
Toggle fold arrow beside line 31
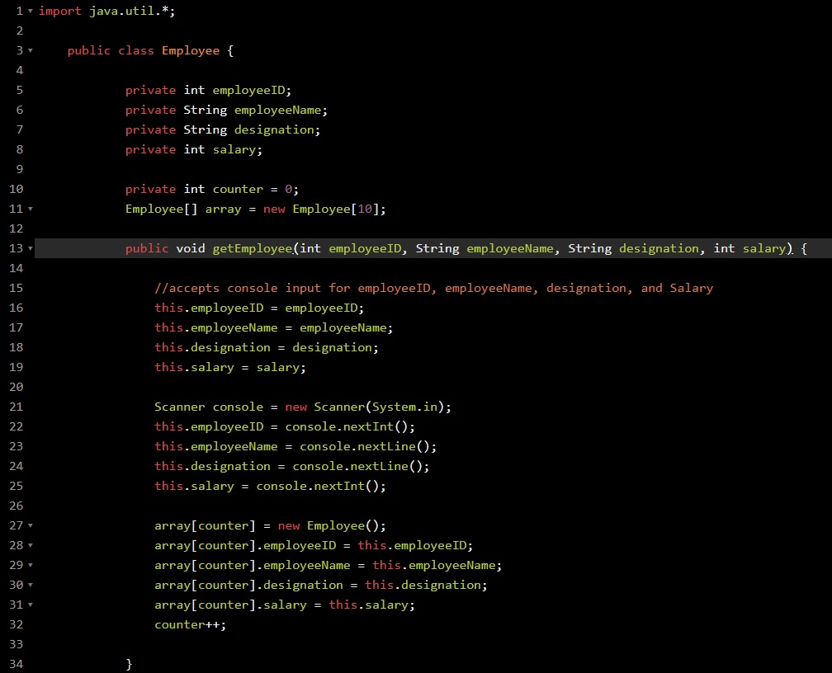tap(31, 605)
